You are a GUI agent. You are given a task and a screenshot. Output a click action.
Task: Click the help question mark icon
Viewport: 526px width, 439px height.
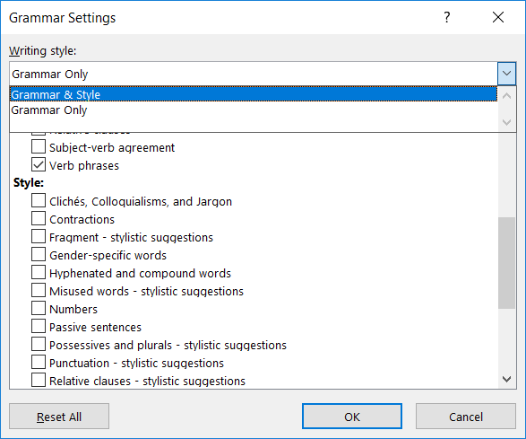tap(446, 17)
